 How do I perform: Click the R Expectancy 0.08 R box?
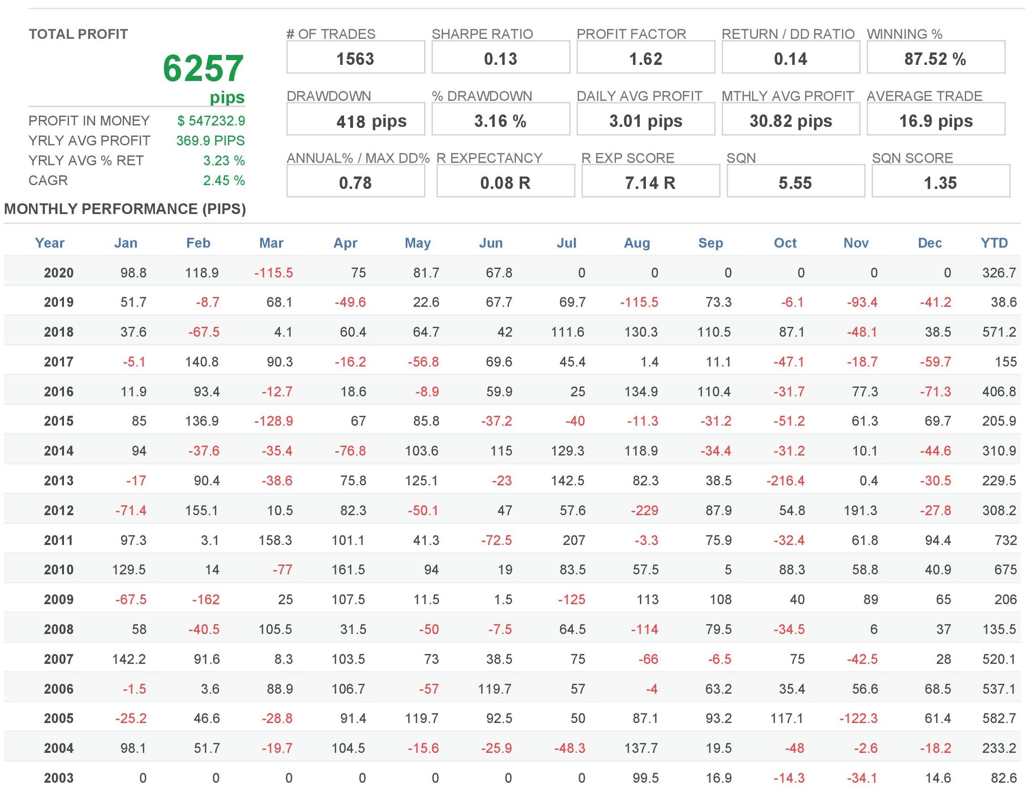pos(505,182)
